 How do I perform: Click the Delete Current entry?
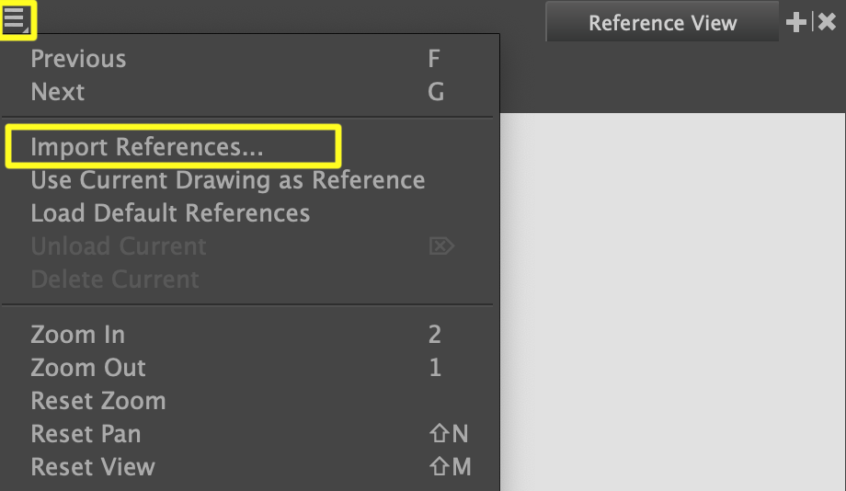[x=115, y=280]
